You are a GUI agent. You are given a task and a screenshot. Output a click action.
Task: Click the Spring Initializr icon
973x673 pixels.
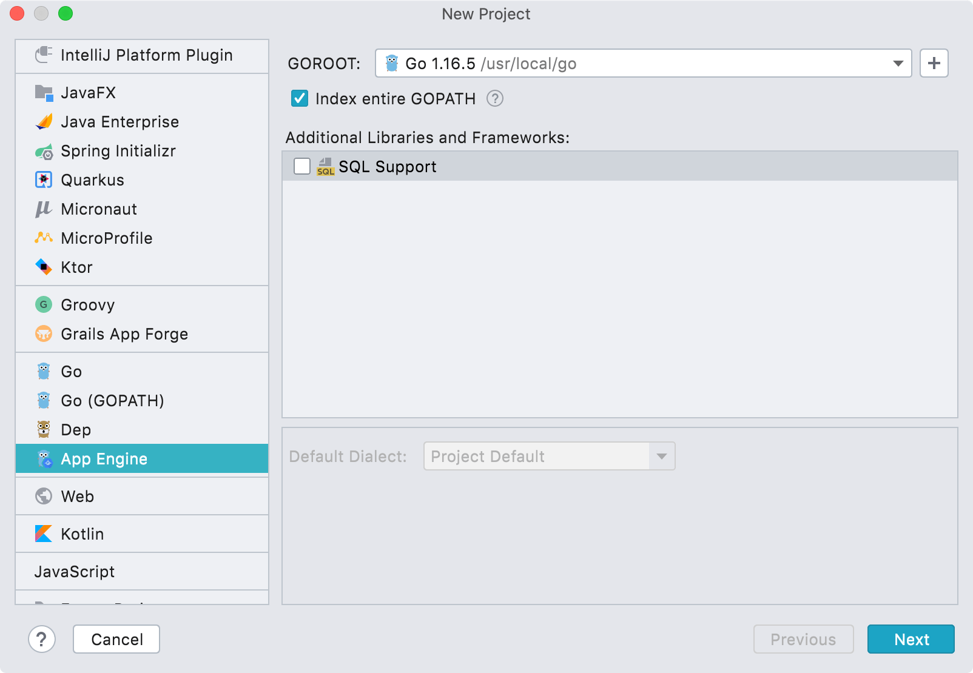pyautogui.click(x=43, y=151)
